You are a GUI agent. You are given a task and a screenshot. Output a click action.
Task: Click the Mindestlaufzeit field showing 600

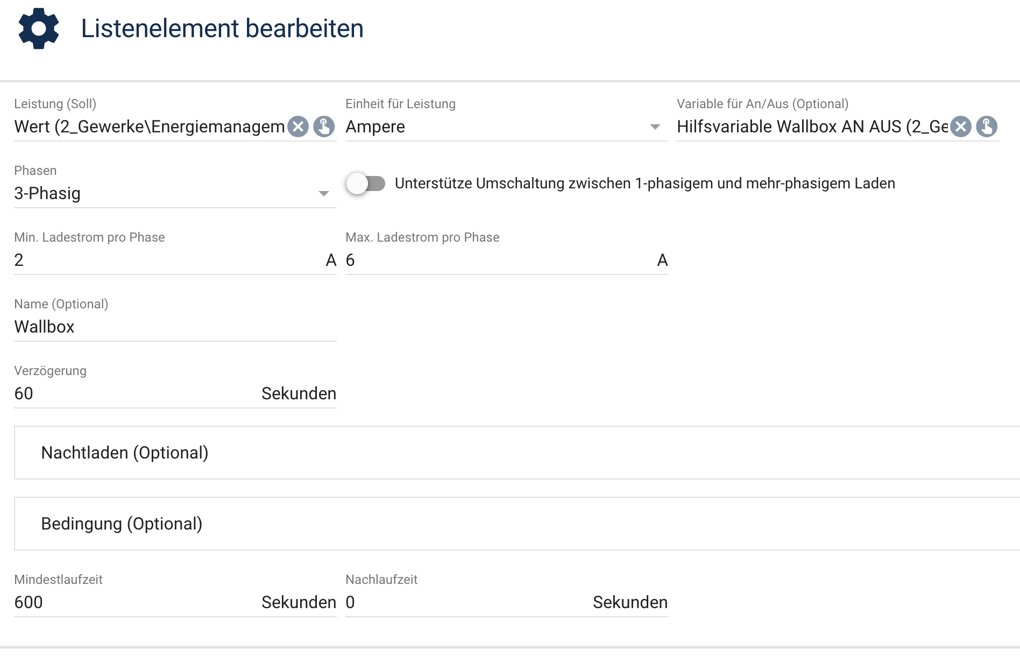click(x=175, y=603)
